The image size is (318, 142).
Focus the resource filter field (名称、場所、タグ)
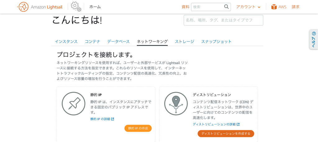point(224,20)
